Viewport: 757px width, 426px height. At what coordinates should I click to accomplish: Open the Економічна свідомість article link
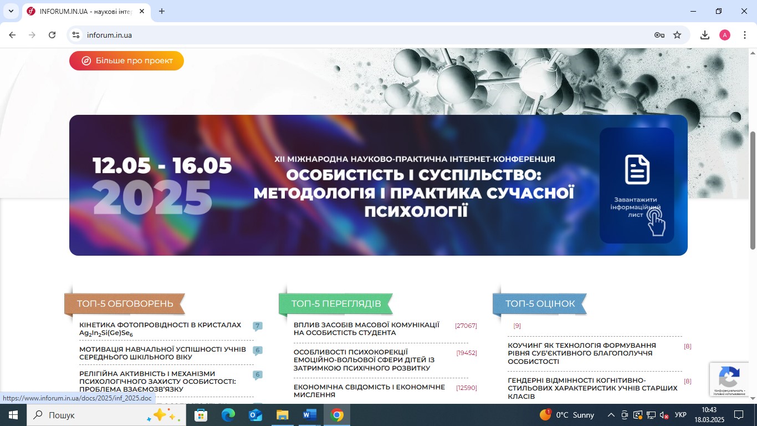(x=369, y=390)
